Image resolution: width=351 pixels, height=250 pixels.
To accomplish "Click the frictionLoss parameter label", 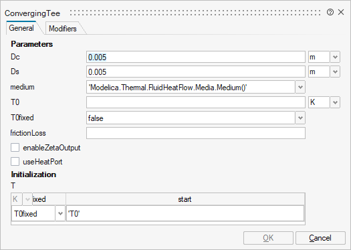I will [28, 133].
